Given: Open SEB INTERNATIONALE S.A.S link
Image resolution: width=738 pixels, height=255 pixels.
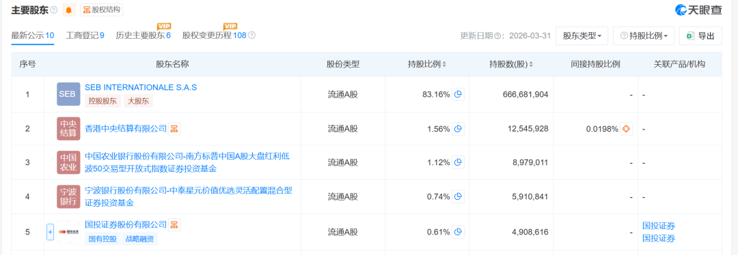Looking at the screenshot, I should 141,87.
